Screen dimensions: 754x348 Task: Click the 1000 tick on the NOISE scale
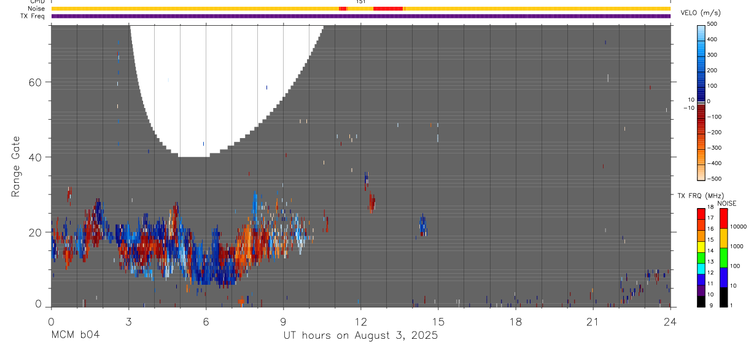coord(736,246)
